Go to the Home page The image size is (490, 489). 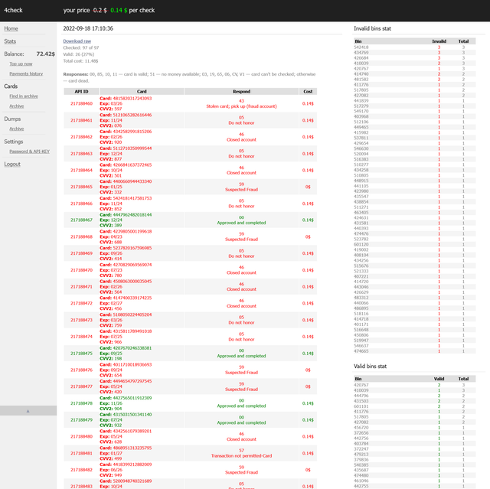[11, 29]
